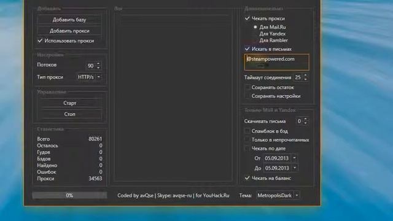This screenshot has height=221, width=393.
Task: Click the 'Потоков' value field showing 90
Action: pyautogui.click(x=90, y=66)
